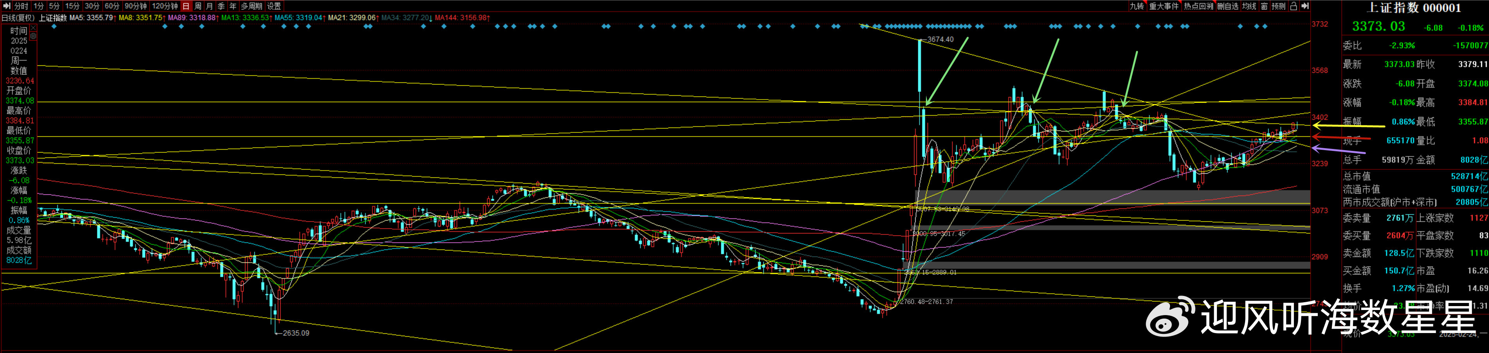
Task: Click the 昨收 3379.11 value
Action: click(1473, 65)
